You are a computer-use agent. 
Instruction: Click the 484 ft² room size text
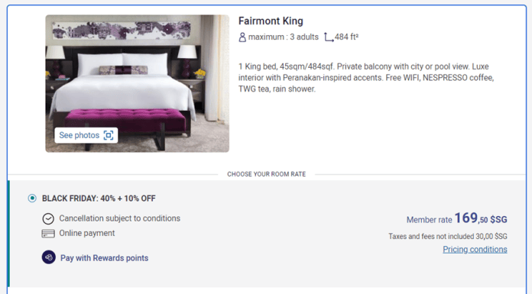coord(346,37)
